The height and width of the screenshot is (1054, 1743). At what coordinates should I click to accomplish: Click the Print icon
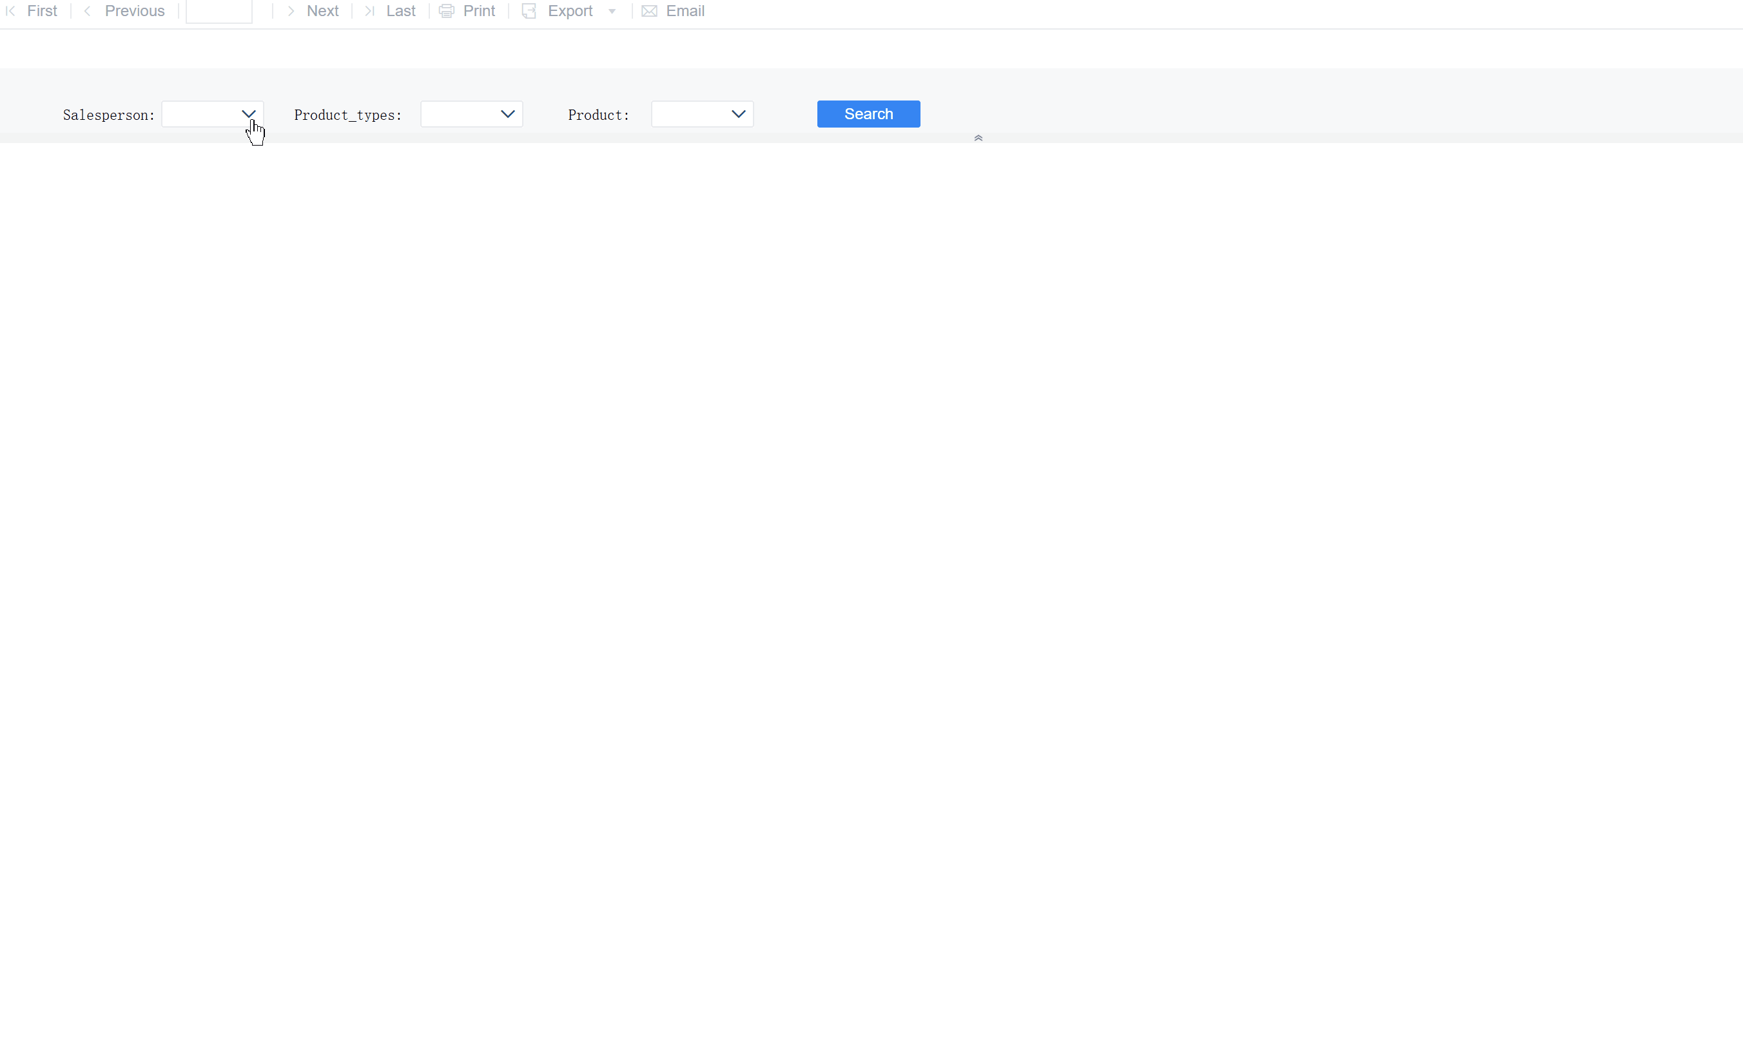(446, 10)
